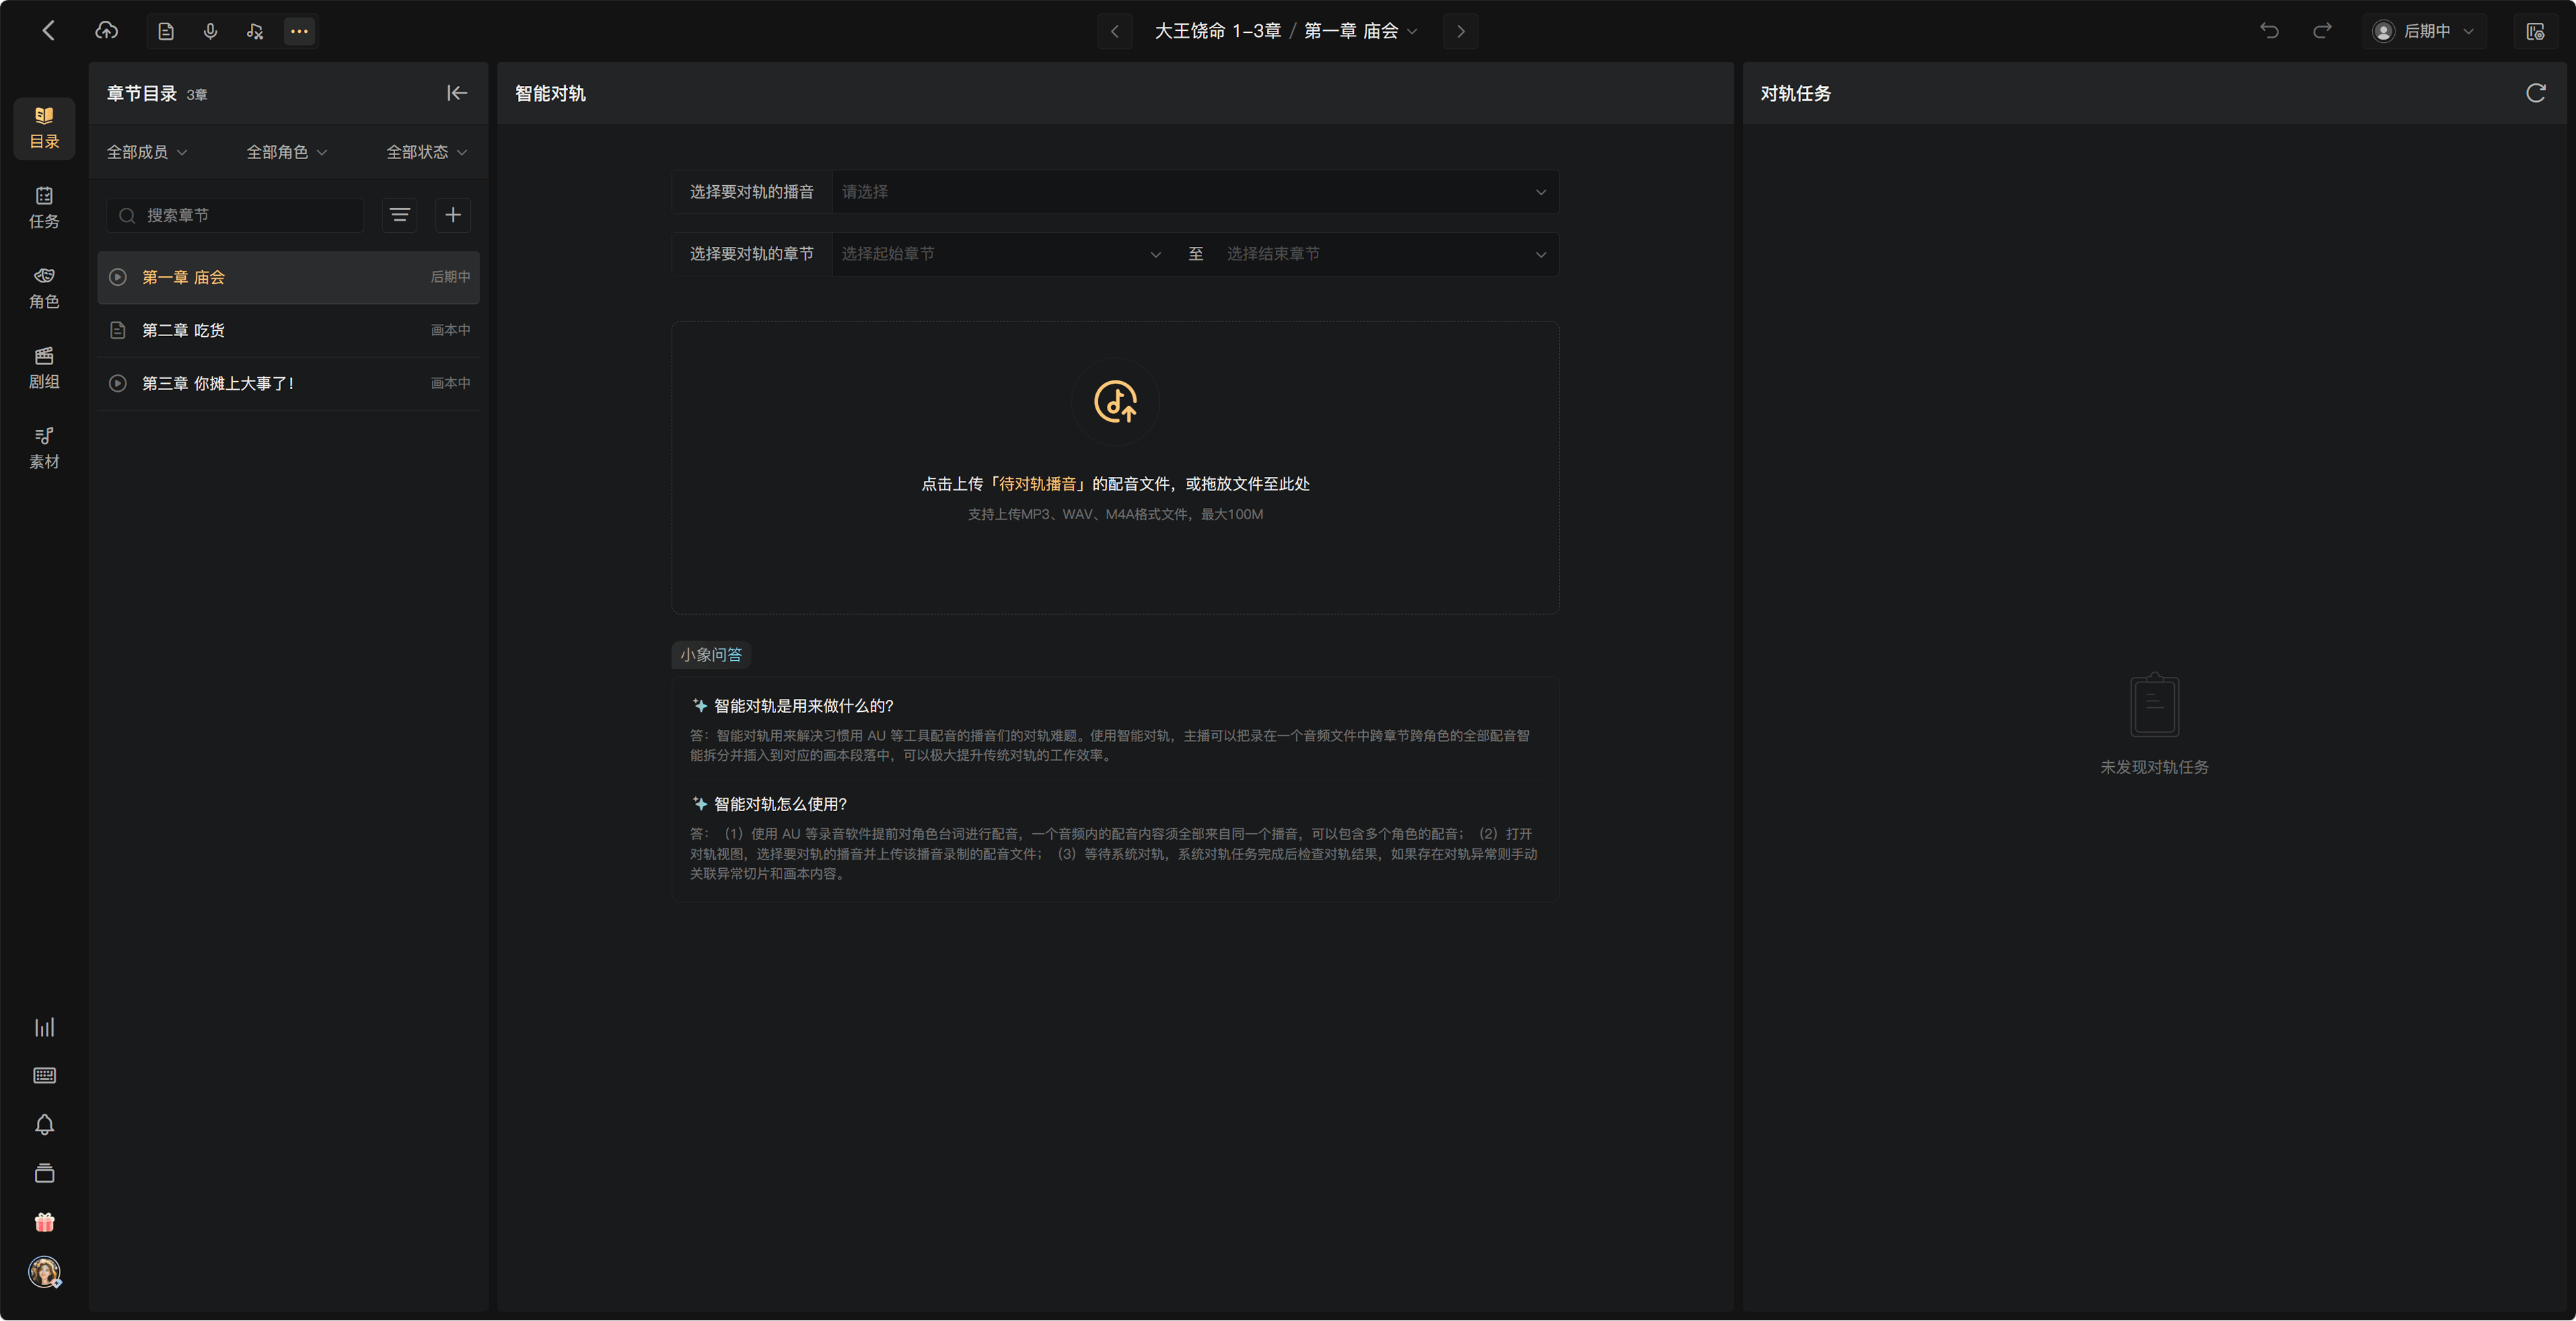Click the 后期中 status of first chapter
The image size is (2576, 1321).
pos(450,277)
